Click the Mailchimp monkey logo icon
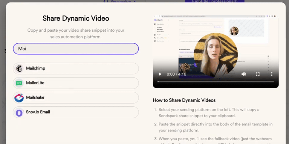 (x=19, y=68)
